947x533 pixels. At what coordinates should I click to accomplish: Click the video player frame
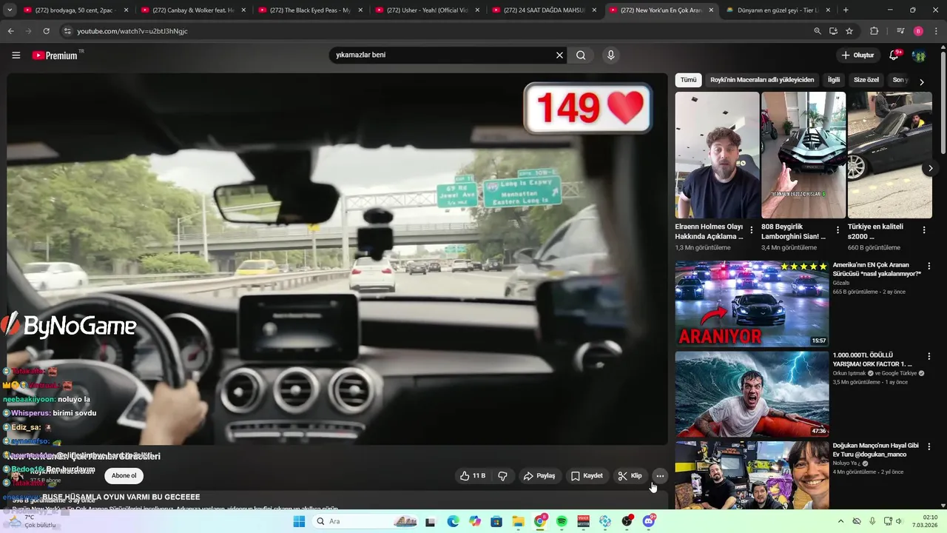pos(337,259)
